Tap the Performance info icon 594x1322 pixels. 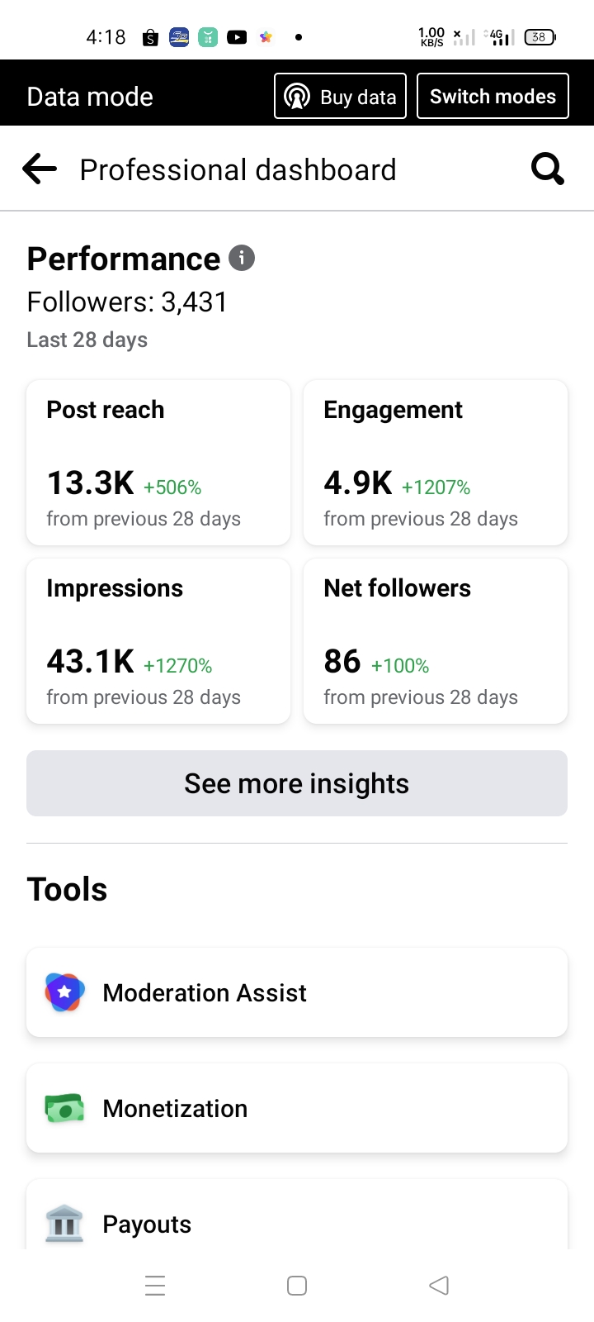242,258
